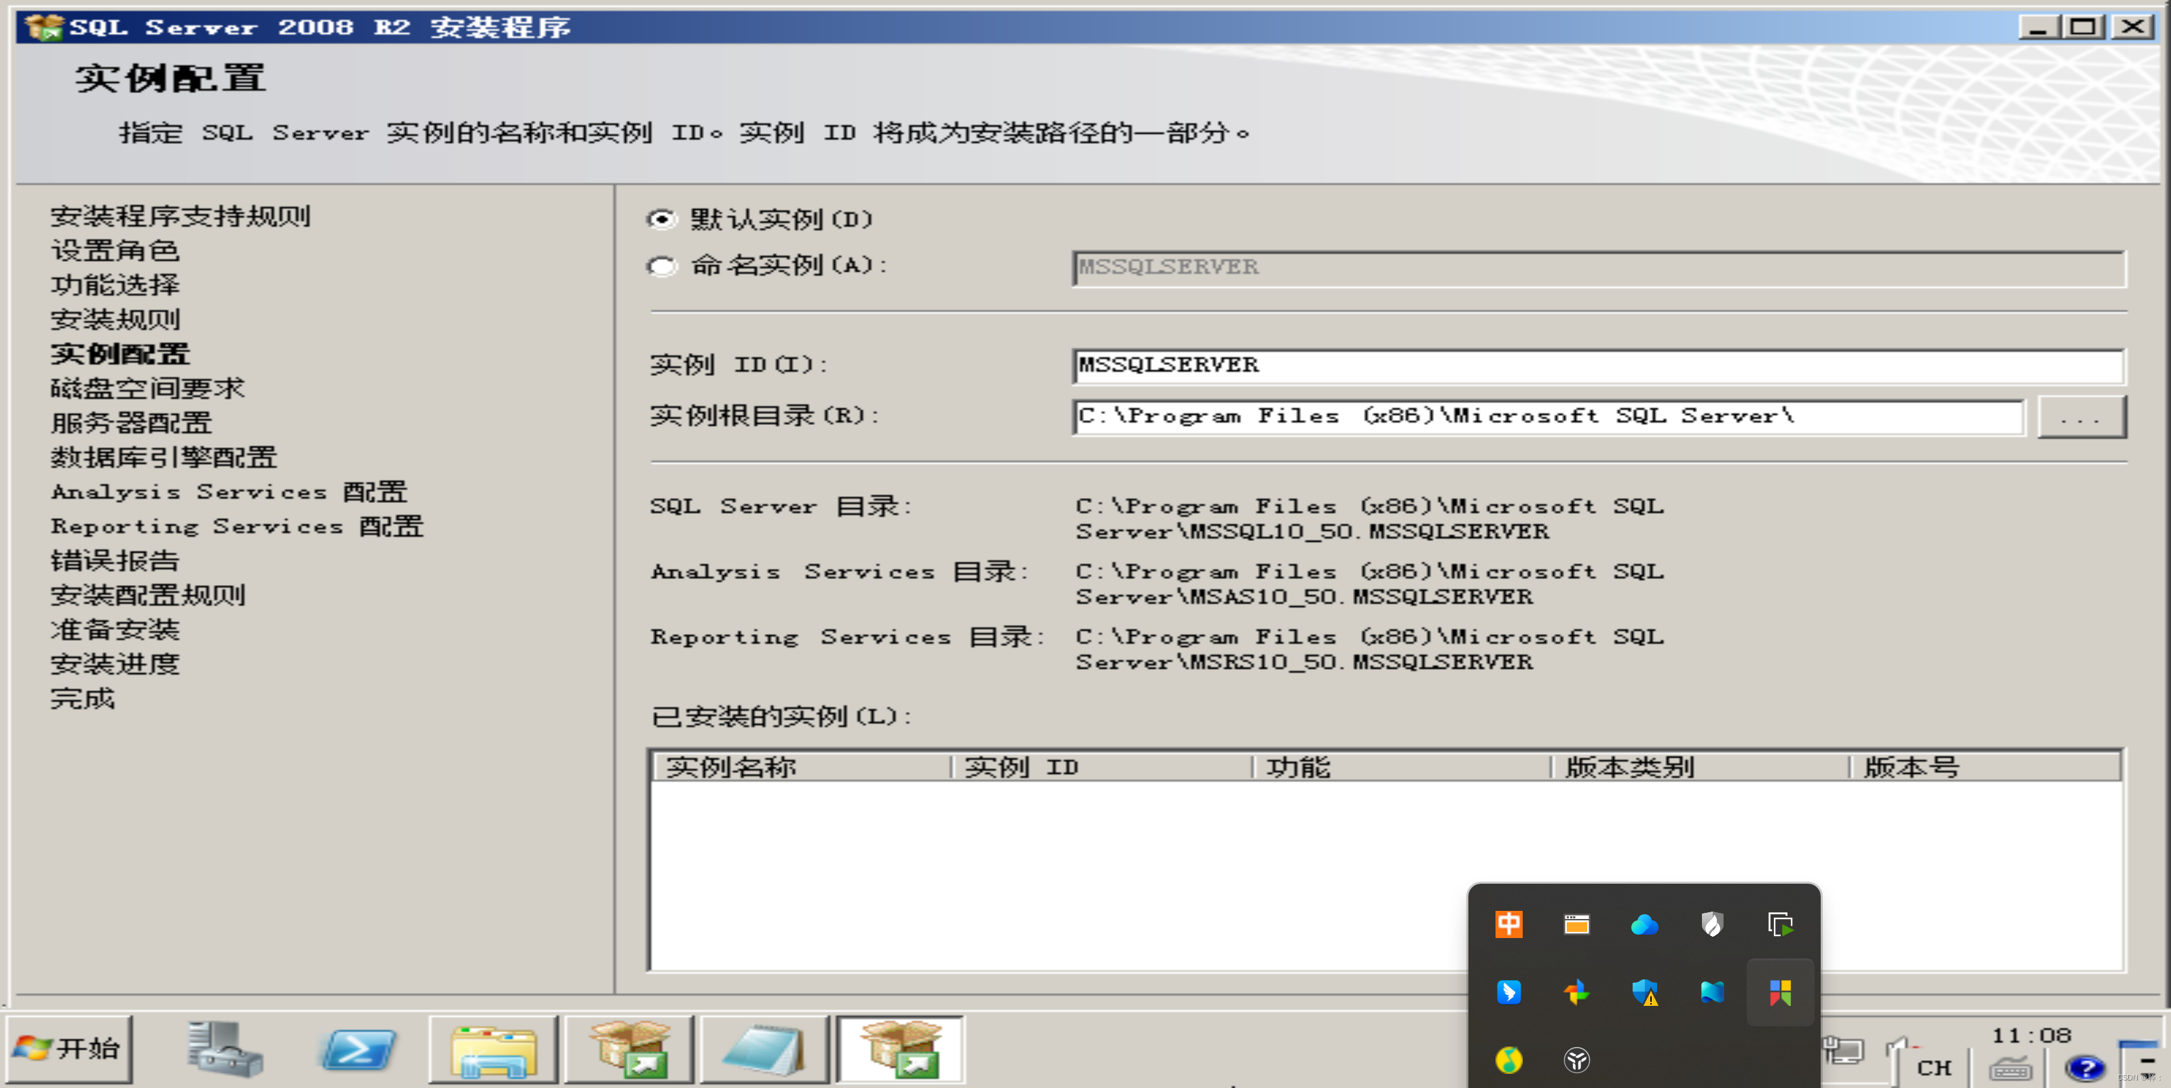The width and height of the screenshot is (2171, 1088).
Task: Click the 版本号 column header
Action: tap(1986, 767)
